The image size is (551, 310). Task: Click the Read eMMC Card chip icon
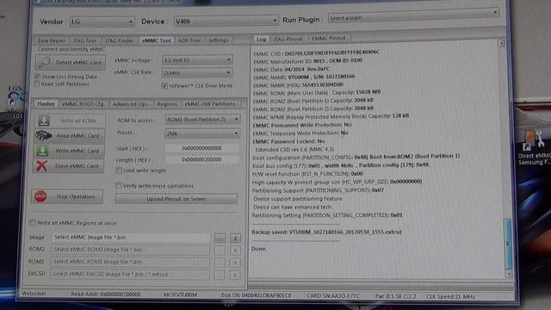[43, 135]
